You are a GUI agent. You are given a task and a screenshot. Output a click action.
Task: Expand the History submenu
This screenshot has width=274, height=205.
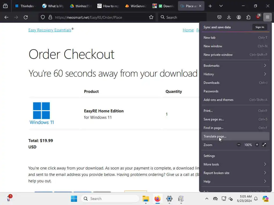click(235, 74)
